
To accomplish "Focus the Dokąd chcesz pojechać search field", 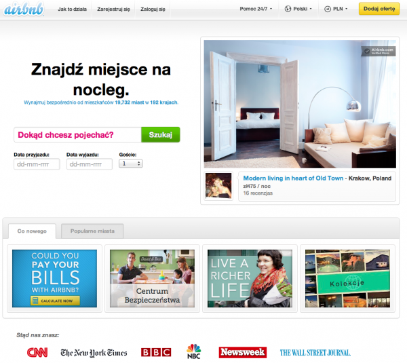I will tap(77, 135).
